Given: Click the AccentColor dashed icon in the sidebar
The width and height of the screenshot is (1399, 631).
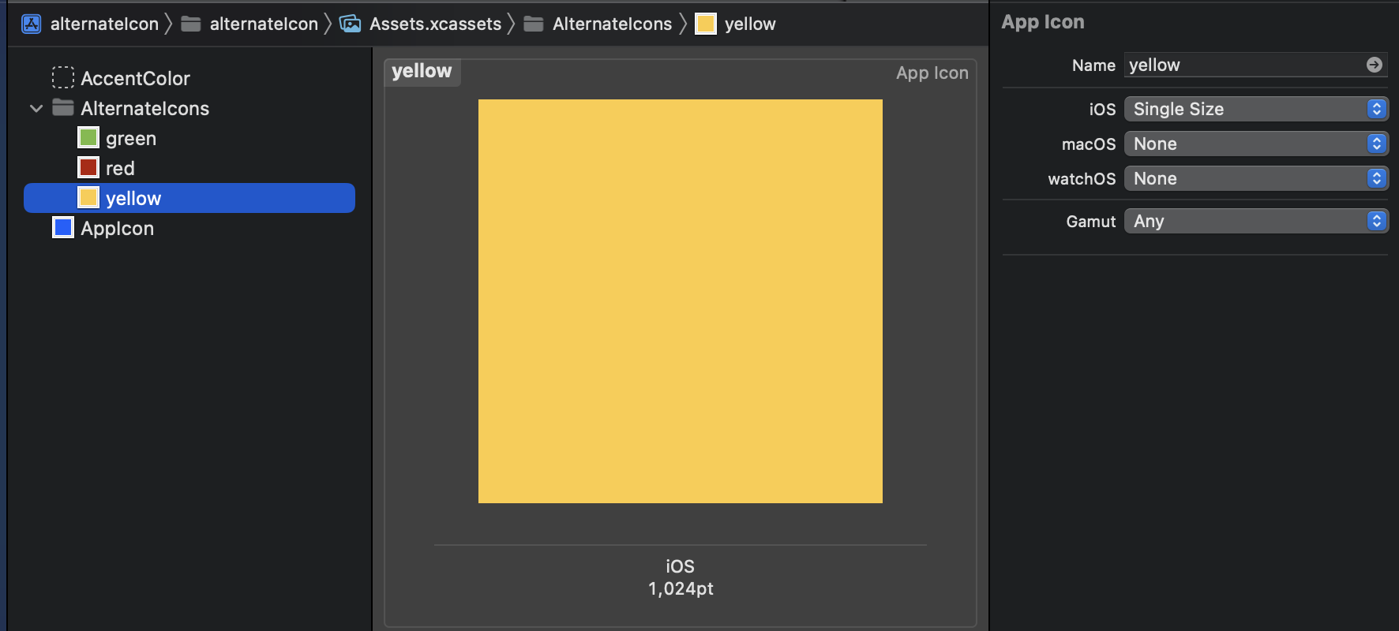Looking at the screenshot, I should coord(64,77).
